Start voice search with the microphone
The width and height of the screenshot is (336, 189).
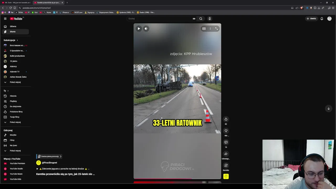209,19
